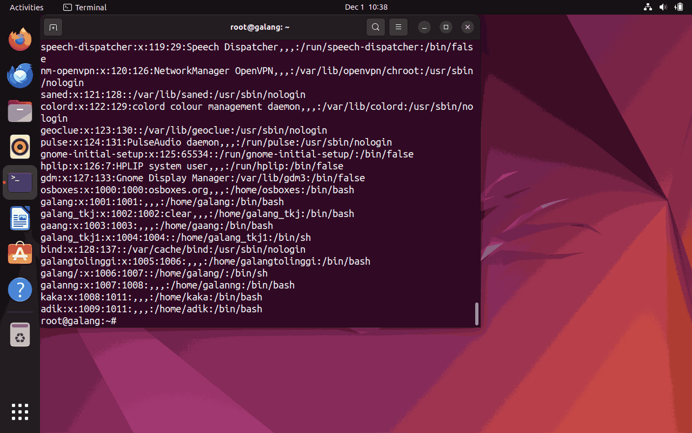
Task: Show Applications grid
Action: coord(20,412)
